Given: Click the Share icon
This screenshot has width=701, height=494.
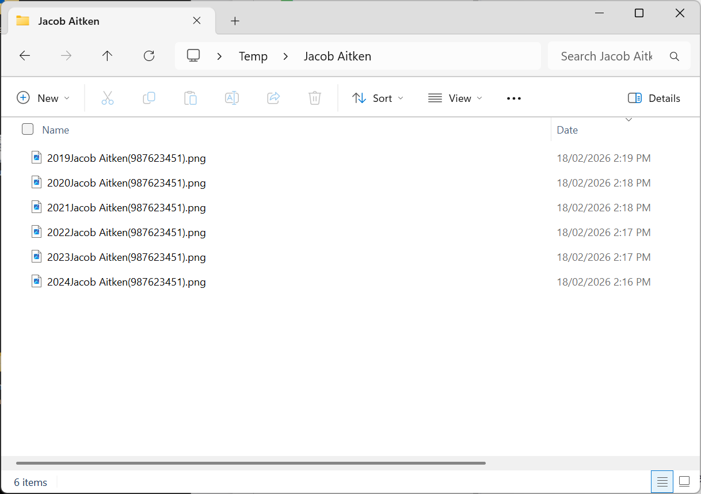Looking at the screenshot, I should (x=273, y=98).
